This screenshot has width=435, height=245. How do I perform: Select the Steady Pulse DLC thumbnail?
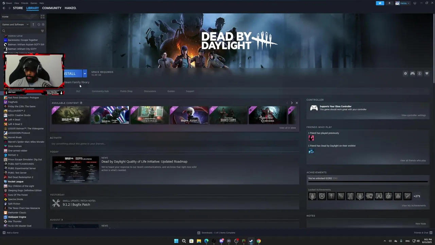point(149,115)
